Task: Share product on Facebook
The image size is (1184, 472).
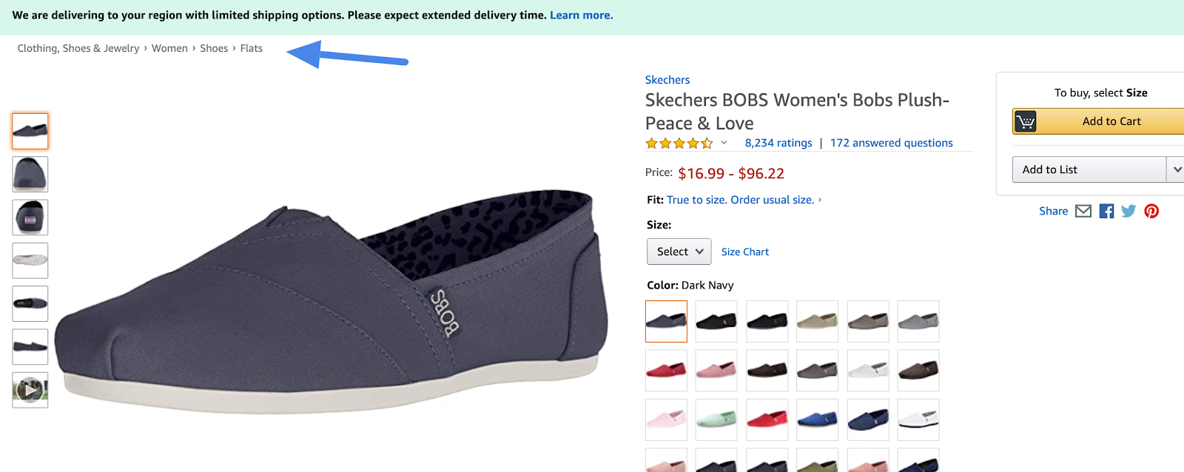Action: click(x=1106, y=211)
